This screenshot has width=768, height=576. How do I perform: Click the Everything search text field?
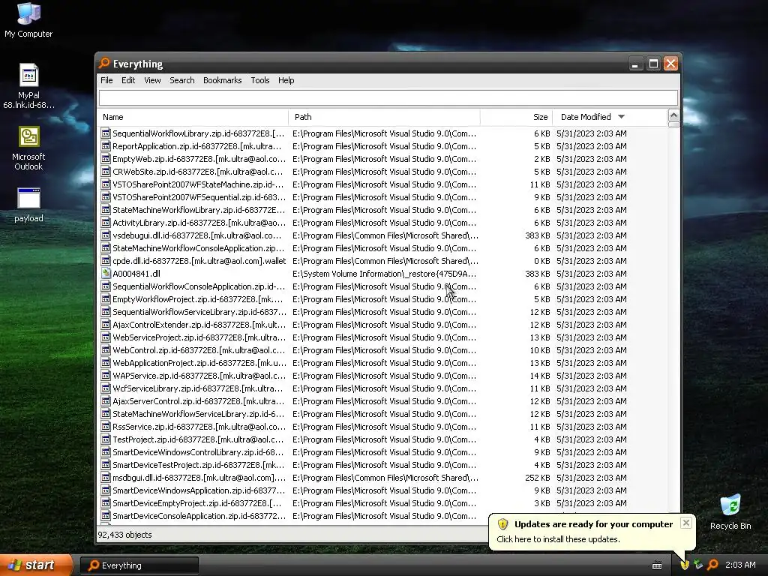tap(388, 97)
